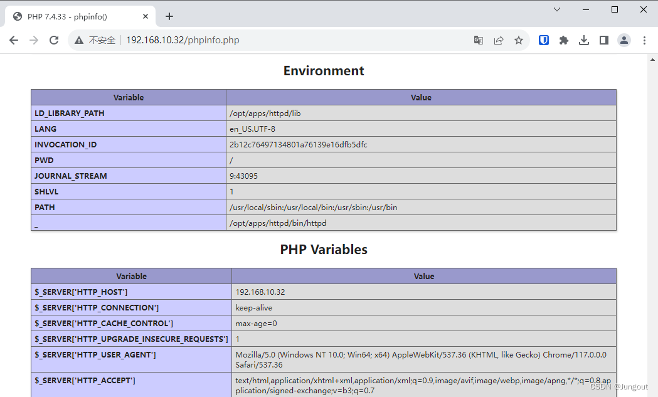Viewport: 658px width, 397px height.
Task: Select the text/html accept header value
Action: (x=423, y=385)
